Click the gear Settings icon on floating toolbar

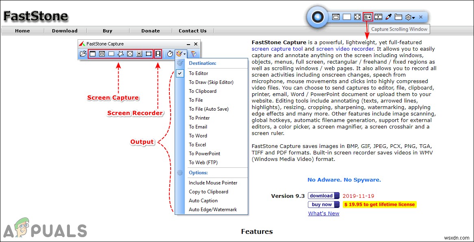(408, 17)
